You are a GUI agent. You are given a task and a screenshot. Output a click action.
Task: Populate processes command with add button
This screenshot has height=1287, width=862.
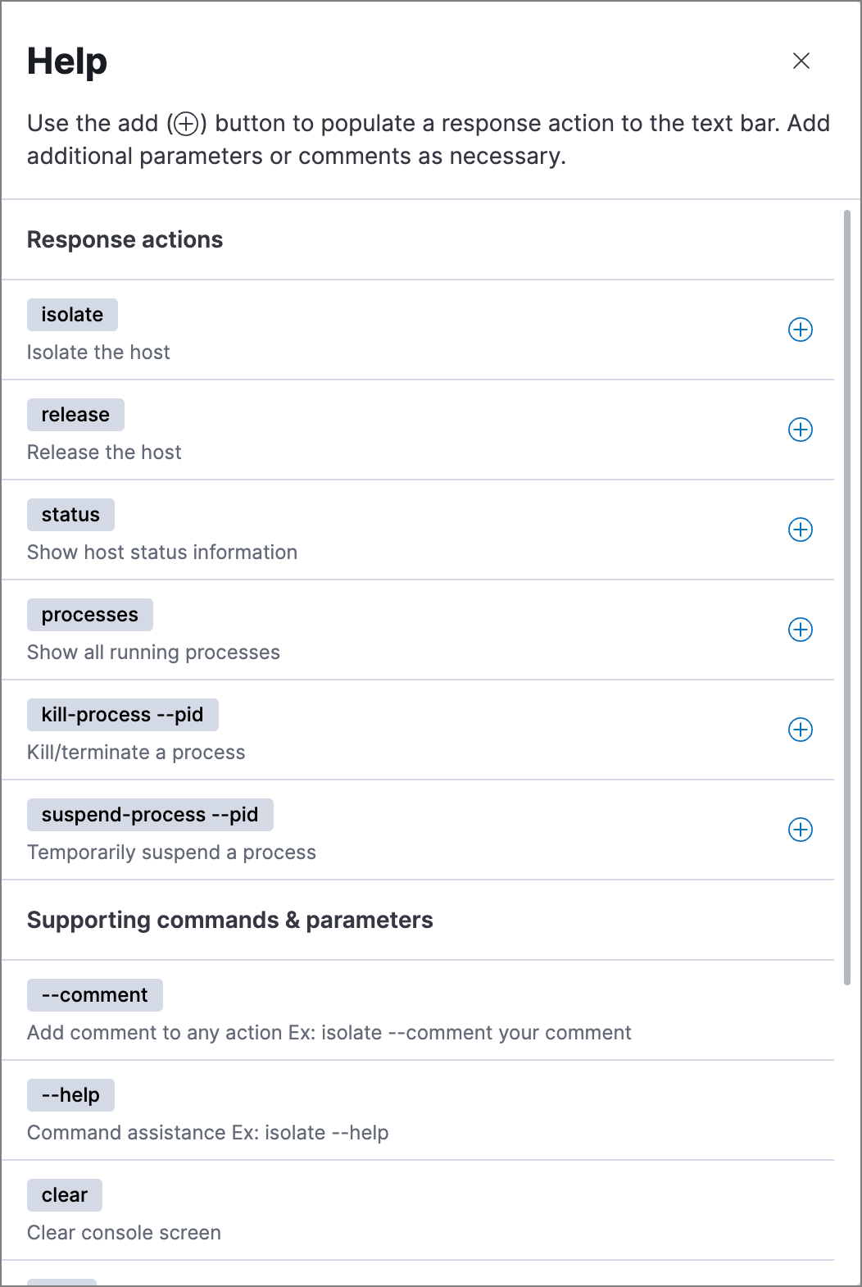click(x=800, y=630)
